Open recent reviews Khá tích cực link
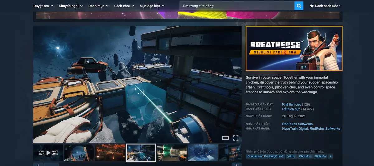The image size is (374, 166). coord(291,105)
